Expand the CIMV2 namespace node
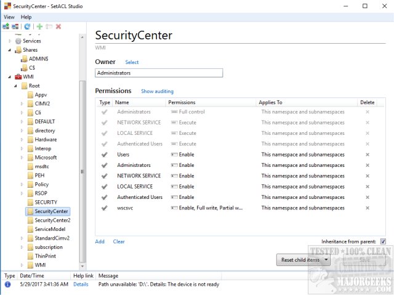Image resolution: width=394 pixels, height=295 pixels. point(18,104)
